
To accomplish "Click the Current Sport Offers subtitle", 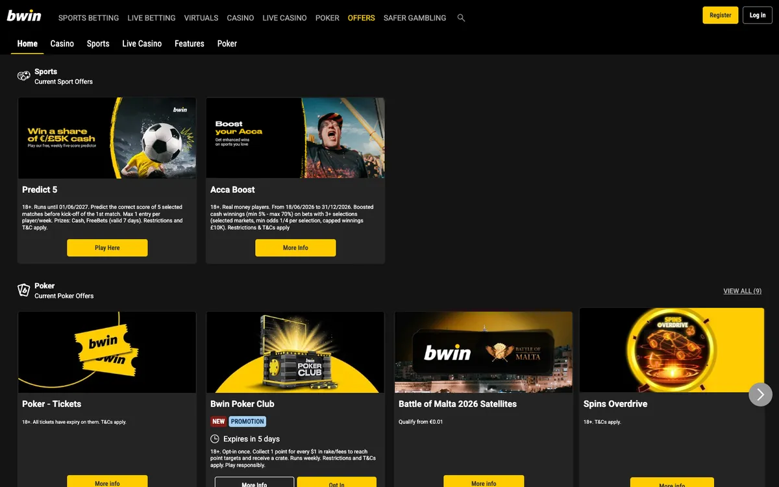I will coord(64,82).
